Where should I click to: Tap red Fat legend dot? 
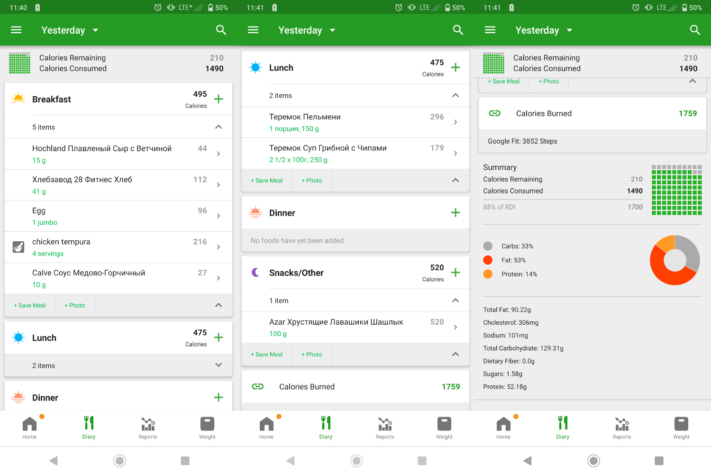pyautogui.click(x=488, y=260)
